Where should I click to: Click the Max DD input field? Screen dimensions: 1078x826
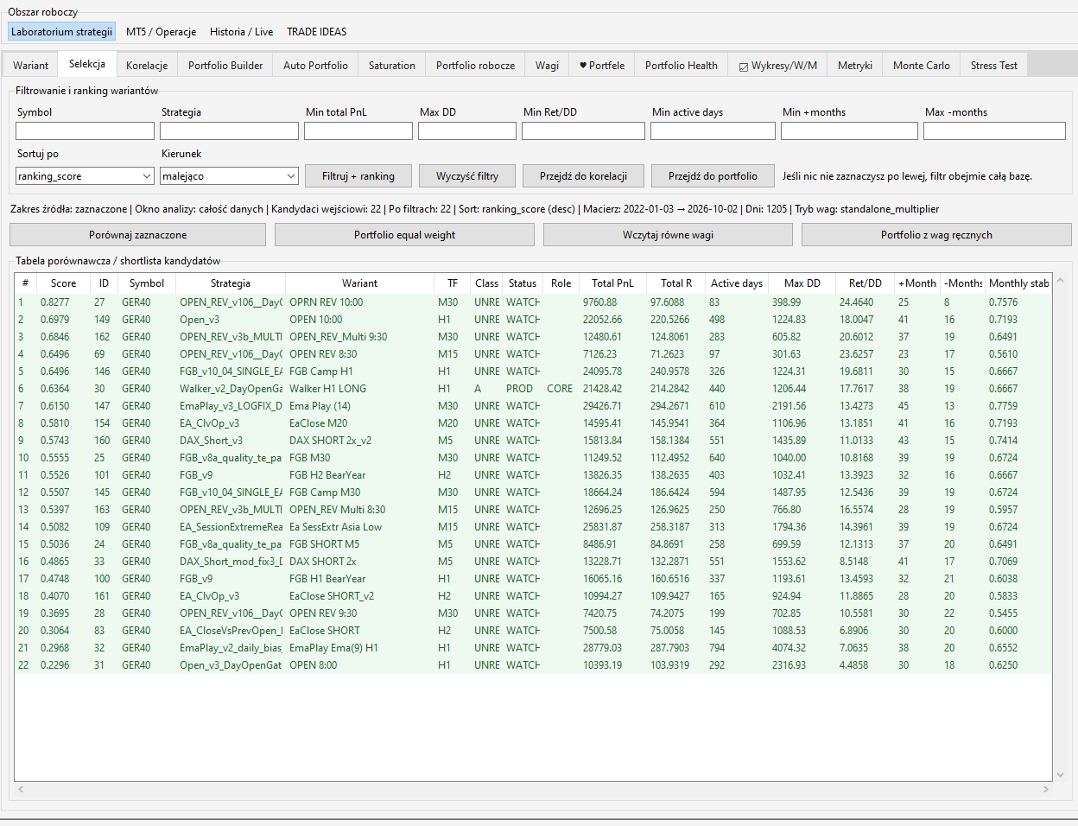[x=467, y=130]
